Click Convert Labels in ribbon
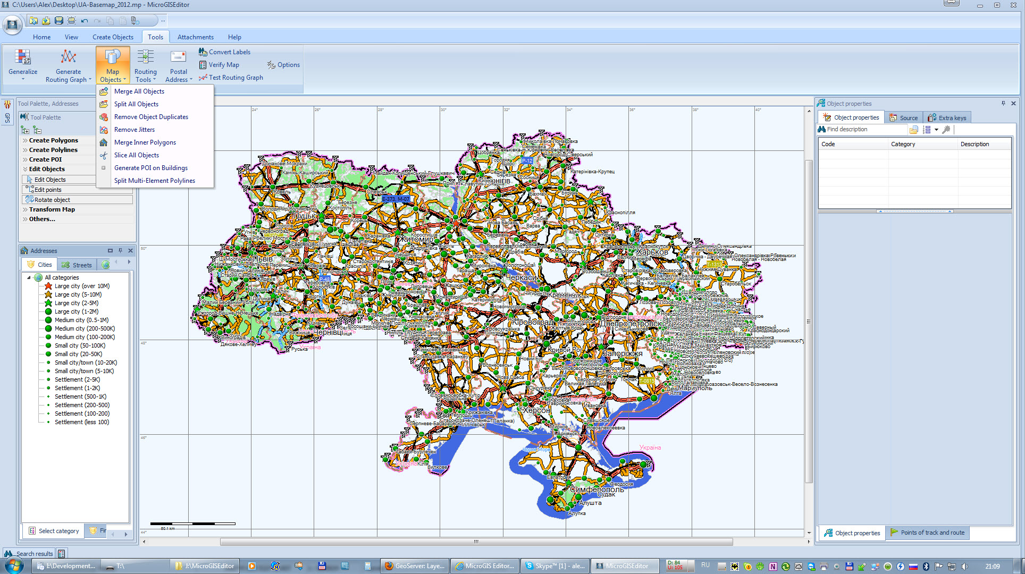Image resolution: width=1025 pixels, height=574 pixels. [229, 52]
